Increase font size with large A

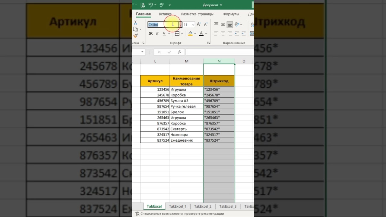pos(198,24)
